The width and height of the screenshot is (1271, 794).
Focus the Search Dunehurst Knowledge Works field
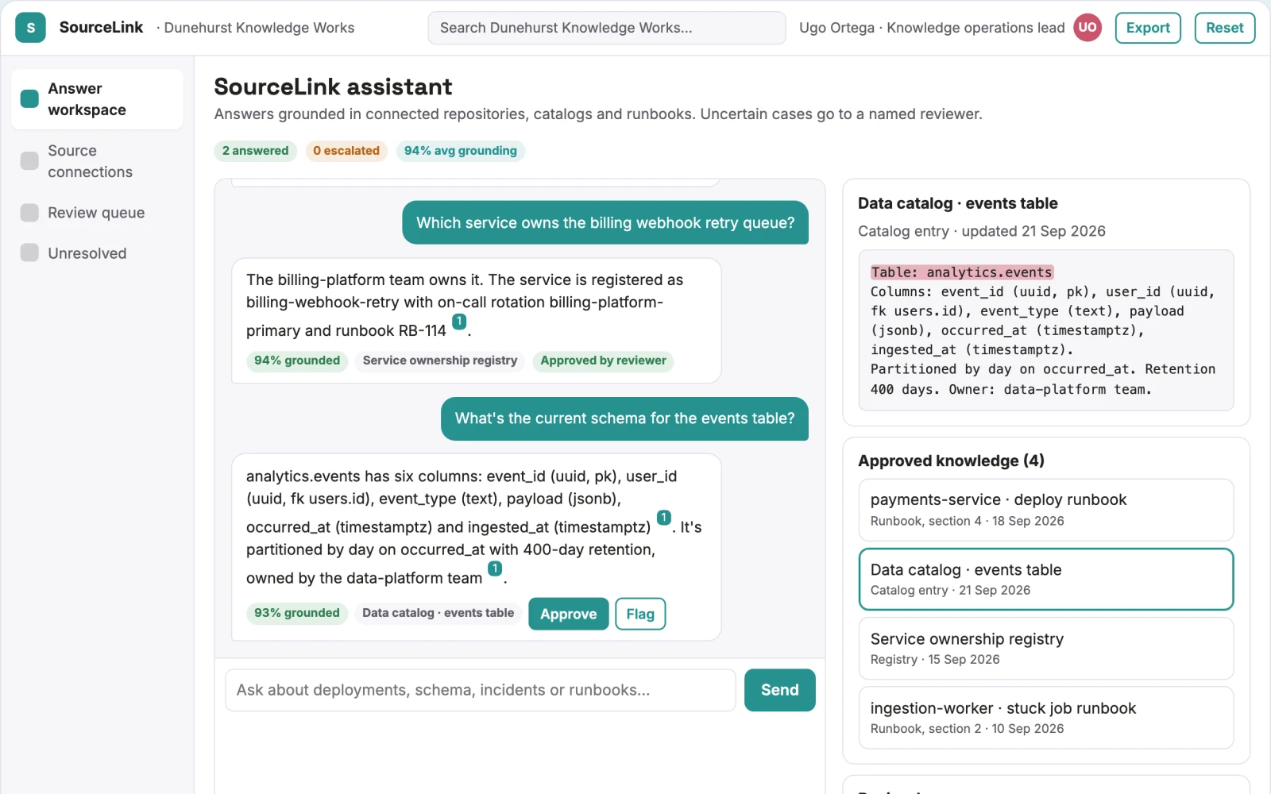607,28
